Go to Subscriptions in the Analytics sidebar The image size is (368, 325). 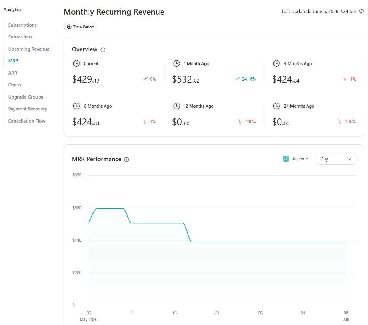23,25
